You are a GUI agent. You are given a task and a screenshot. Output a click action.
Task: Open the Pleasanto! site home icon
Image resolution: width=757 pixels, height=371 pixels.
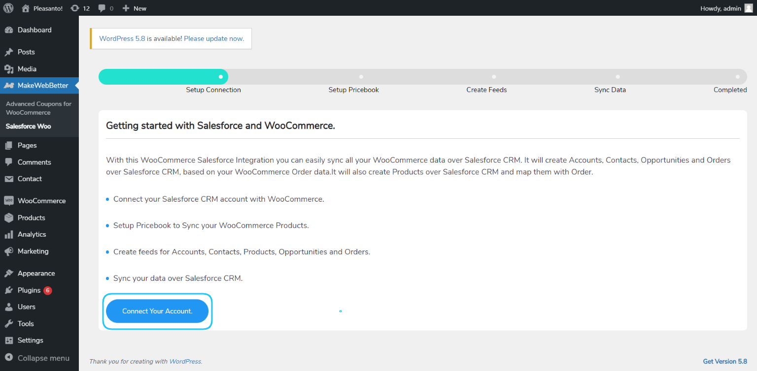26,8
